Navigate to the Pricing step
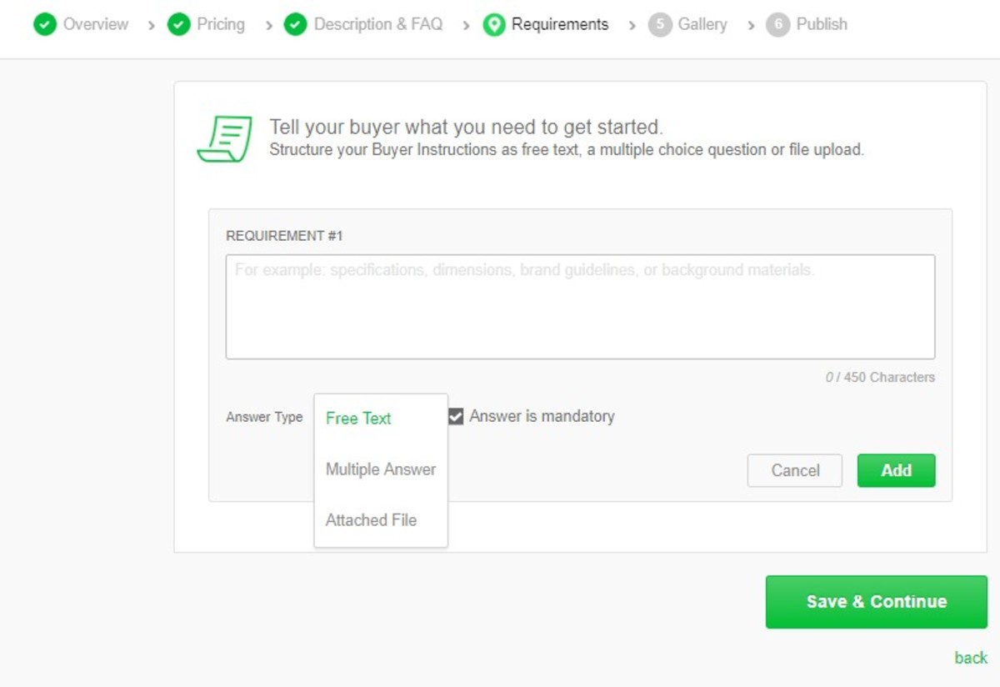1000x687 pixels. (x=221, y=25)
